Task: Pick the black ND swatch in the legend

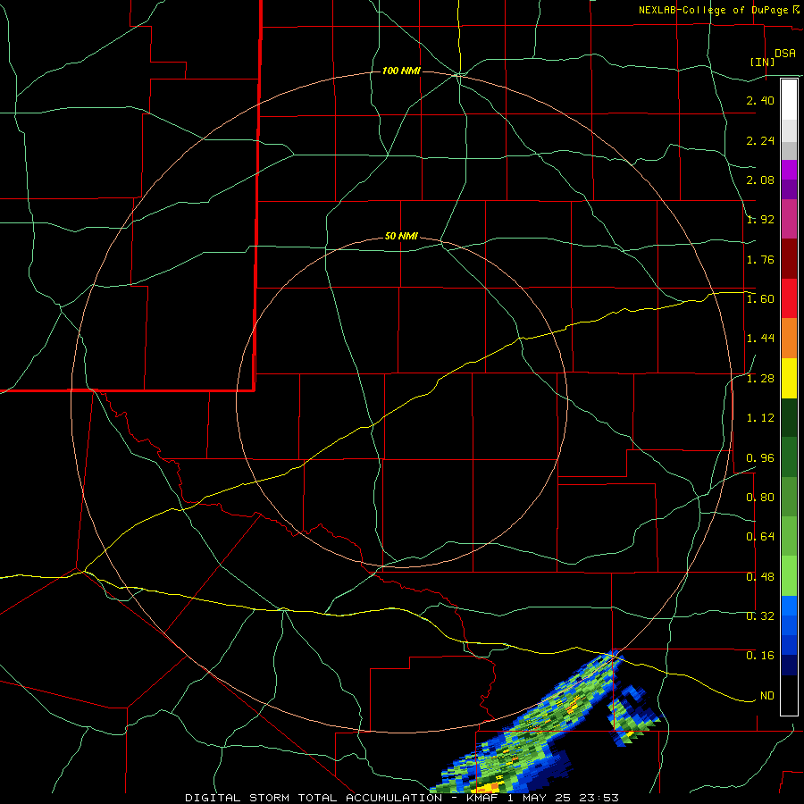Action: point(789,695)
